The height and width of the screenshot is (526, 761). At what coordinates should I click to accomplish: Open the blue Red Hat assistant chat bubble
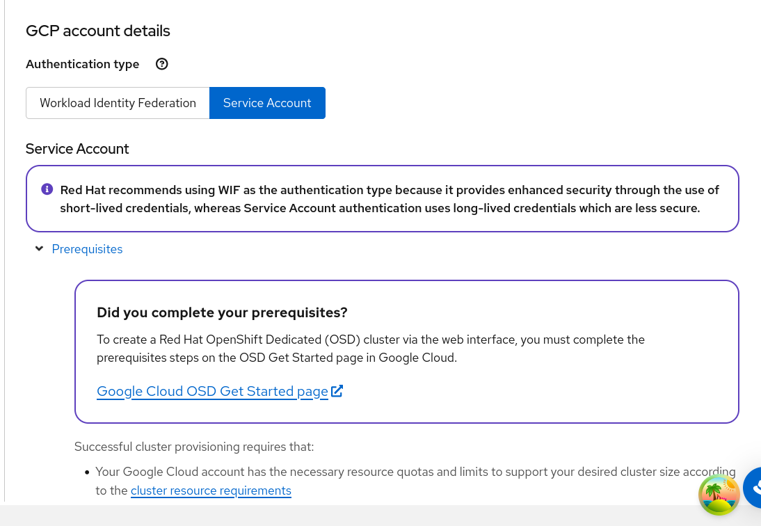tap(753, 488)
